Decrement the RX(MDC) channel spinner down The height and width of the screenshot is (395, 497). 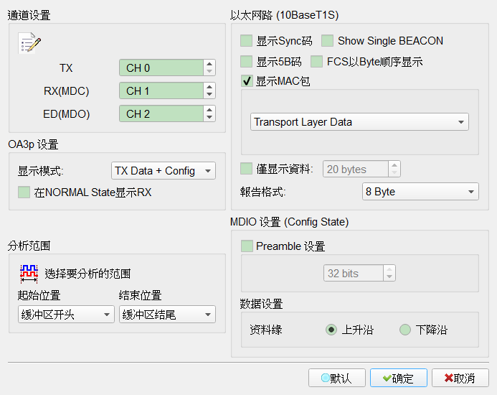tap(209, 95)
